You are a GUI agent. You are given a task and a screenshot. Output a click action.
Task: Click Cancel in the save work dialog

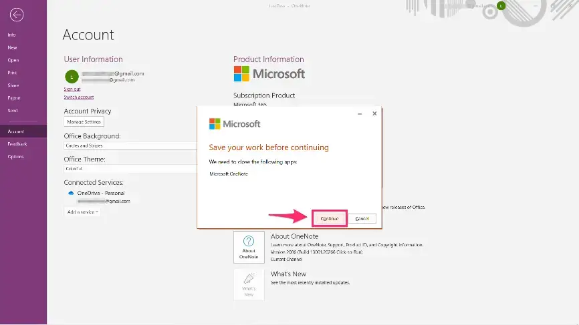pos(362,218)
